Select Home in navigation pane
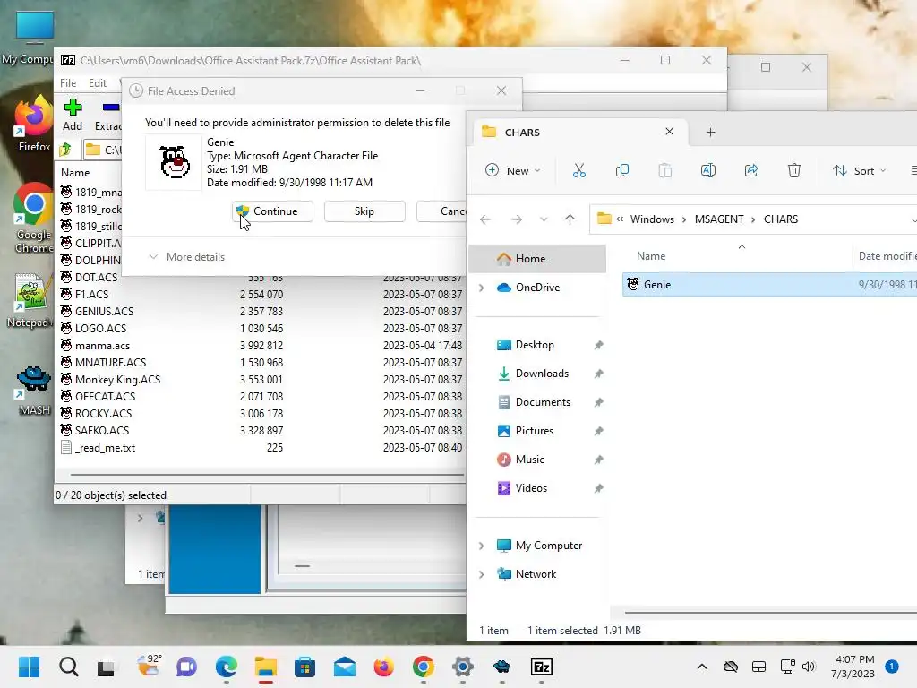 (537, 259)
